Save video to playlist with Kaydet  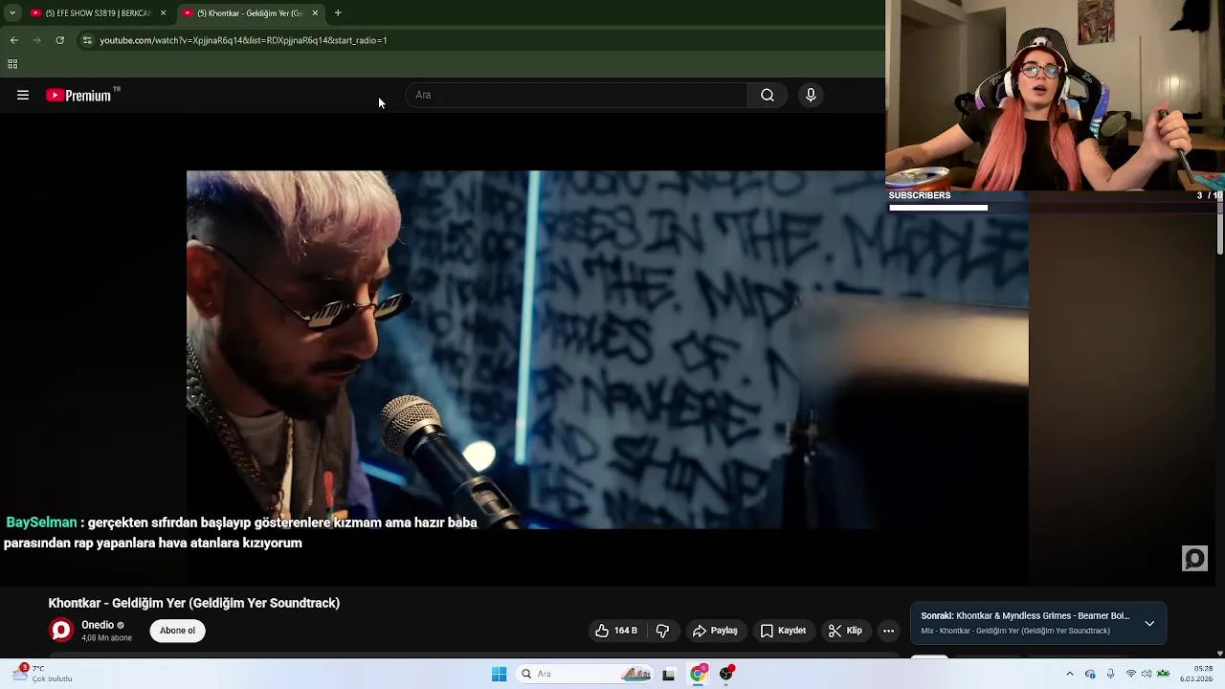783,631
